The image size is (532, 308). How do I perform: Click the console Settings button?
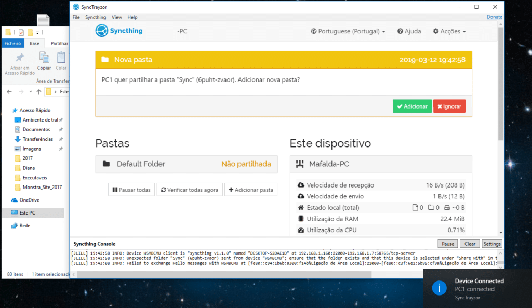point(491,244)
